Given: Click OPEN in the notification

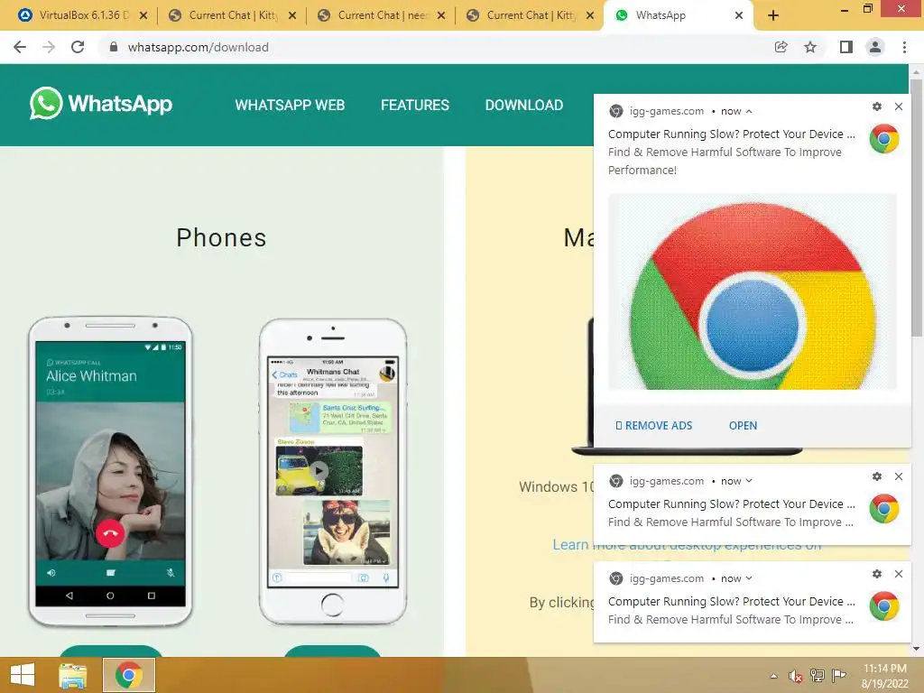Looking at the screenshot, I should click(x=744, y=426).
